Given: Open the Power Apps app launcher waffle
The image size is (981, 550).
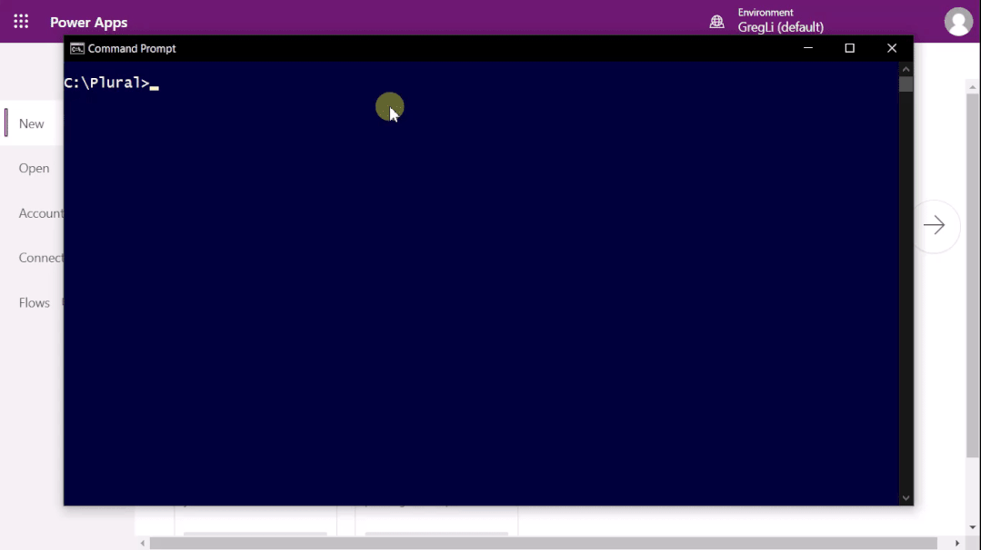Looking at the screenshot, I should click(21, 22).
